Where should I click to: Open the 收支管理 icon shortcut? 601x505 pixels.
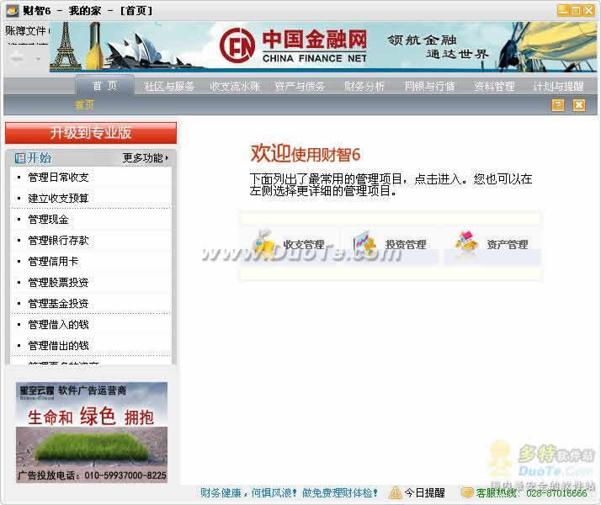tap(263, 243)
